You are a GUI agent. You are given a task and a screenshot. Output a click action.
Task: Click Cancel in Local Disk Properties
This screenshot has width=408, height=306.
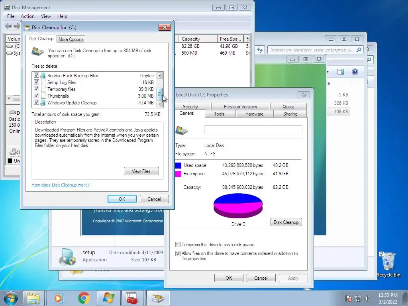click(261, 278)
